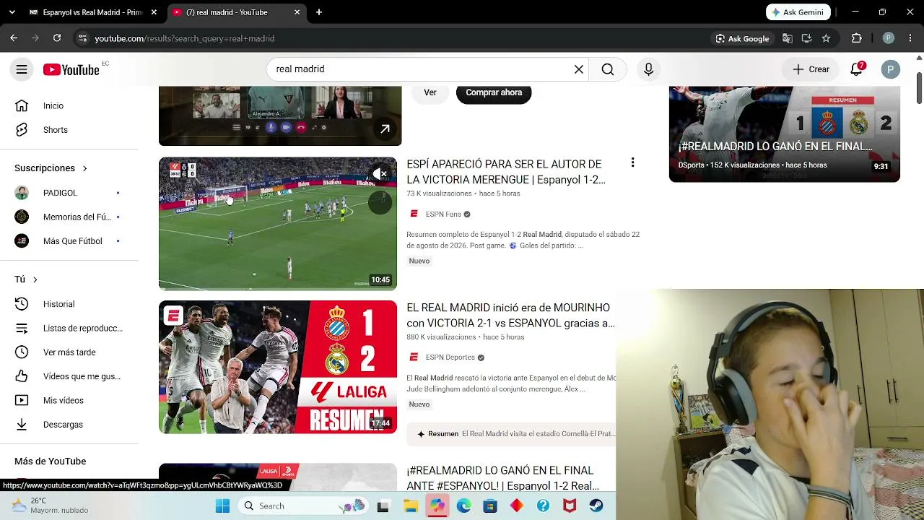
Task: Open the Windows Start menu
Action: point(222,506)
